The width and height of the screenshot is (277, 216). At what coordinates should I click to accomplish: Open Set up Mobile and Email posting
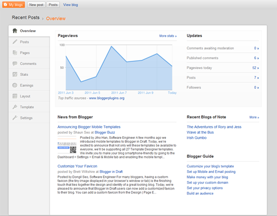tap(211, 172)
